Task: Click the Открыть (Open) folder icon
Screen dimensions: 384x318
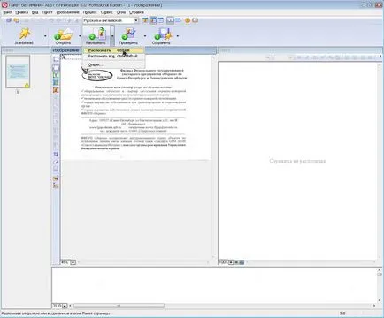Action: click(63, 35)
